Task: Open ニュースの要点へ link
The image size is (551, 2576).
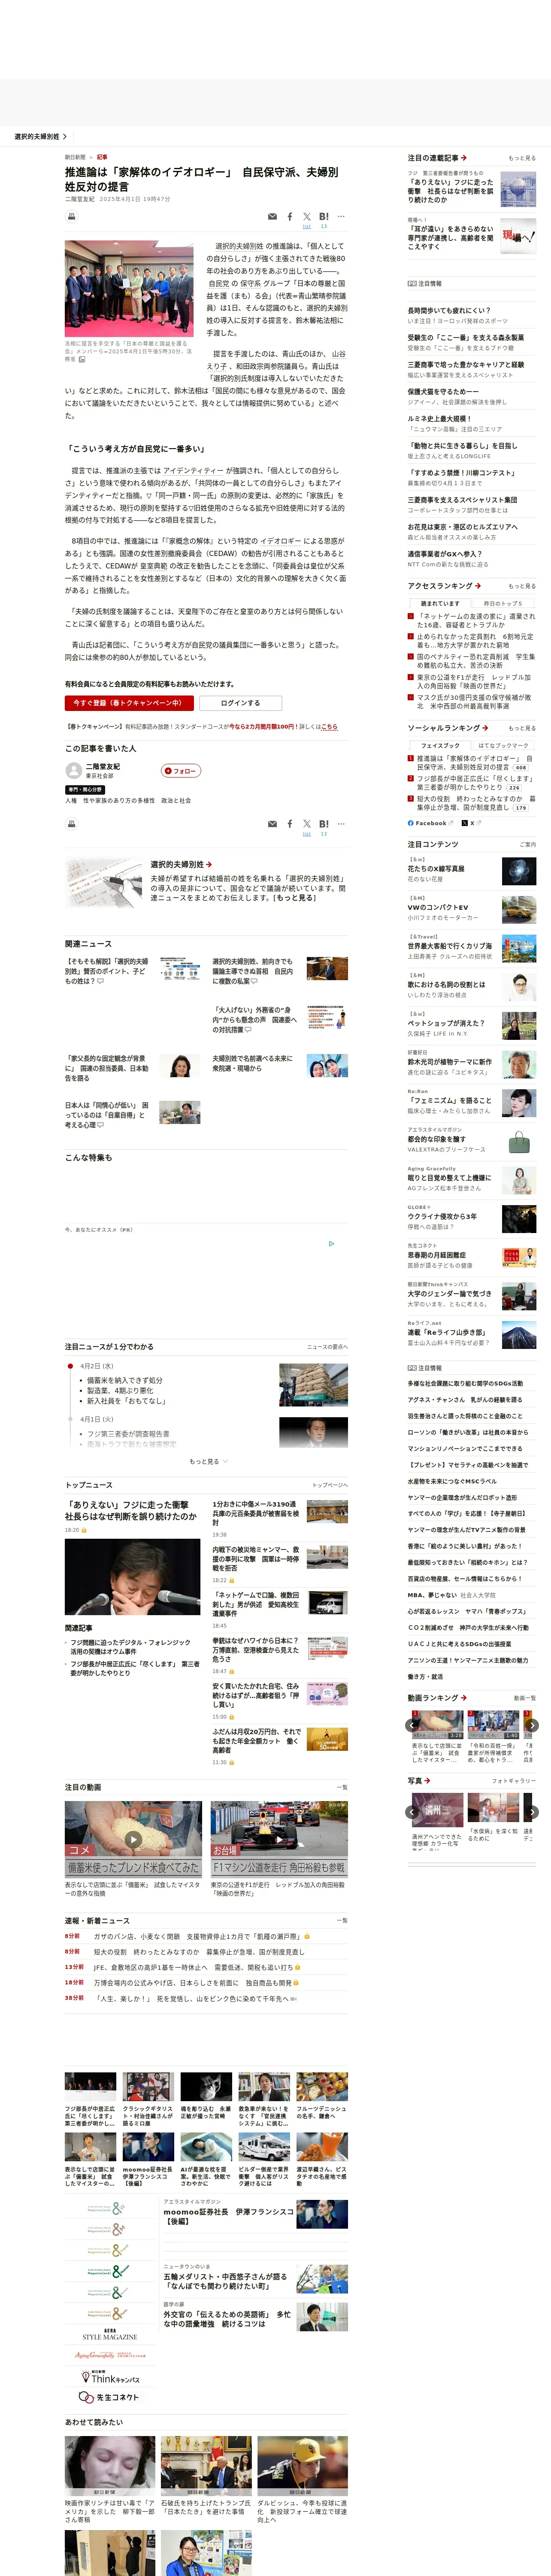Action: 327,1347
